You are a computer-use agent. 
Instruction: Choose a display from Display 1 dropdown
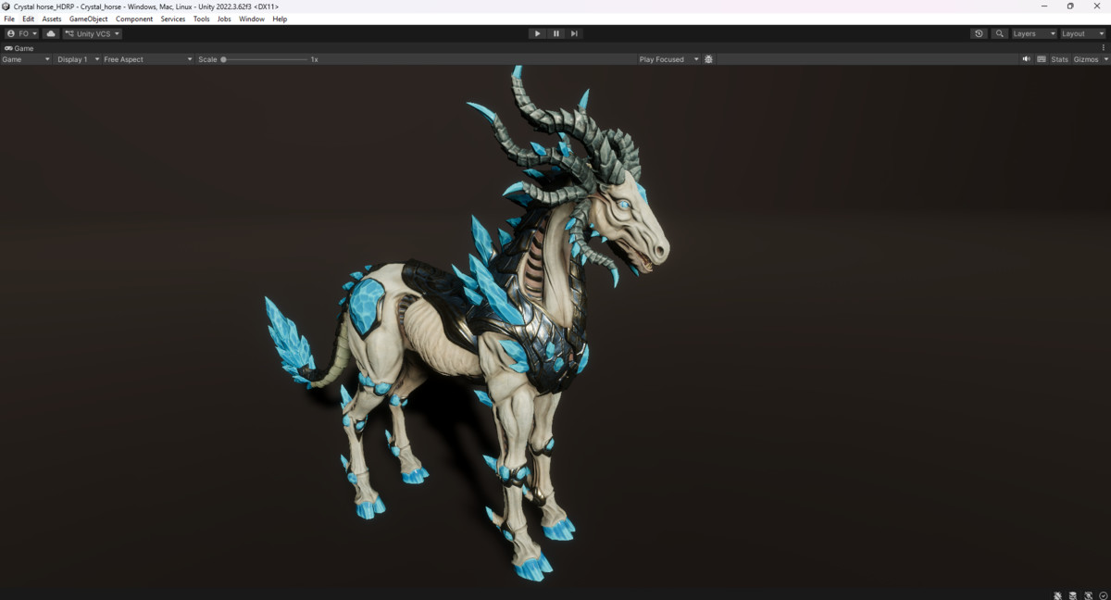point(78,59)
